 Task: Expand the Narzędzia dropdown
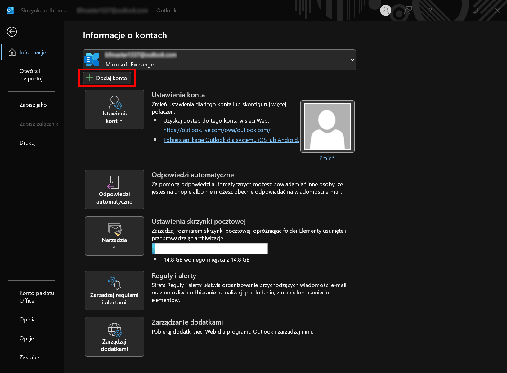(x=114, y=236)
